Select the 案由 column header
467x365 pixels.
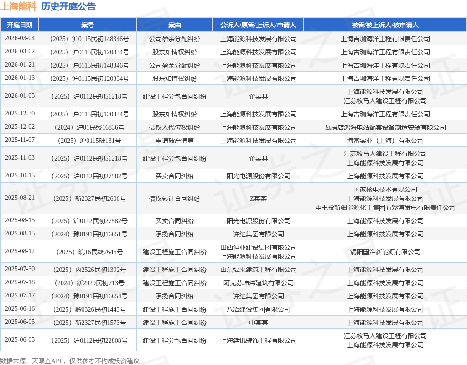click(x=175, y=25)
